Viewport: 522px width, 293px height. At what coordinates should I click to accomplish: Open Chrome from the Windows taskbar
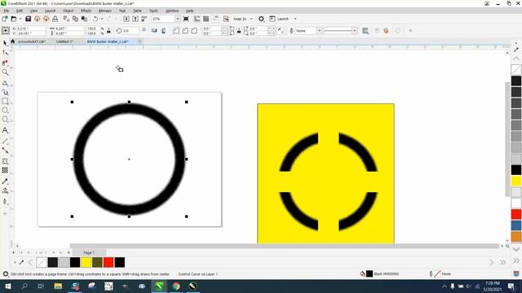coord(176,286)
